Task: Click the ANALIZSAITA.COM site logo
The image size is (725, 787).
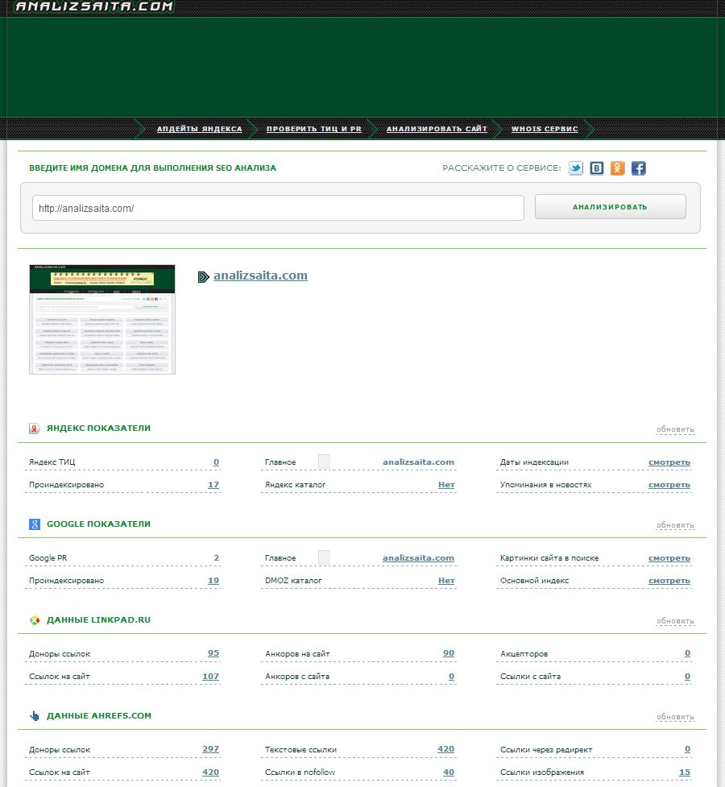Action: tap(94, 7)
